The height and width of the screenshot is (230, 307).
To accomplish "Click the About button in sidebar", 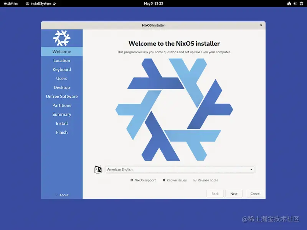I will 62,195.
